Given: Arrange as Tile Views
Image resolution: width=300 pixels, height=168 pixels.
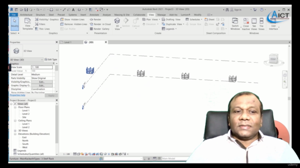Looking at the screenshot, I should 262,24.
